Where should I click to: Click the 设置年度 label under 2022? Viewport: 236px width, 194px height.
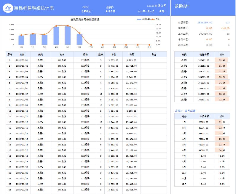pyautogui.click(x=86, y=11)
